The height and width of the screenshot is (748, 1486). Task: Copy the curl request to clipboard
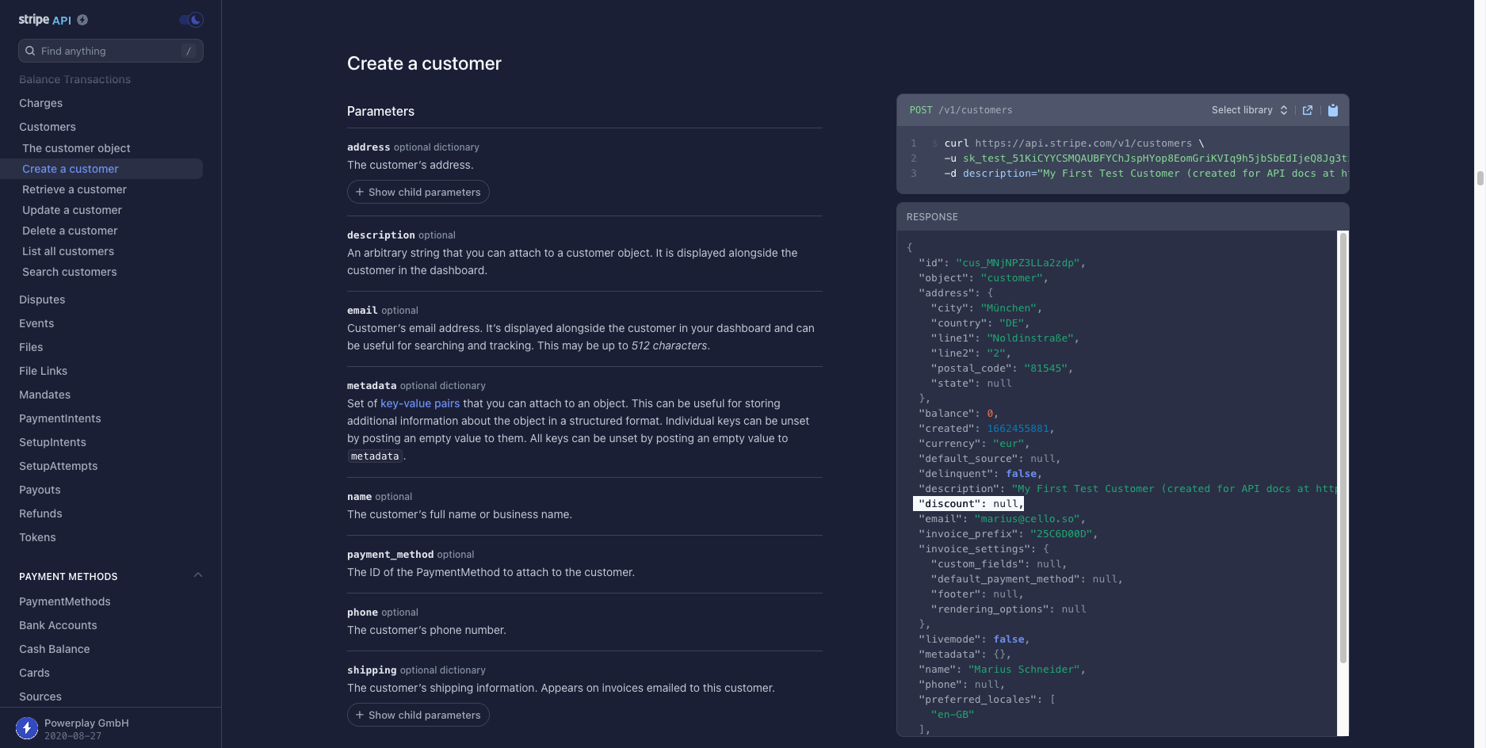pos(1333,110)
